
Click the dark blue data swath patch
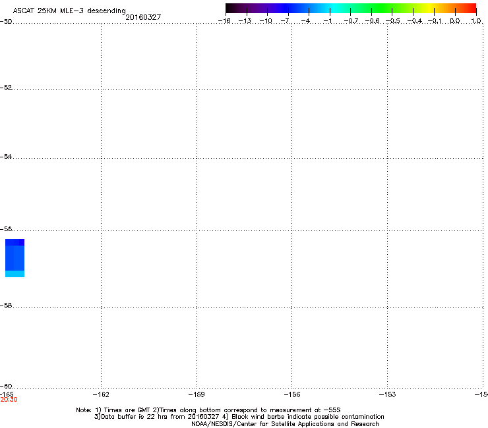point(15,255)
